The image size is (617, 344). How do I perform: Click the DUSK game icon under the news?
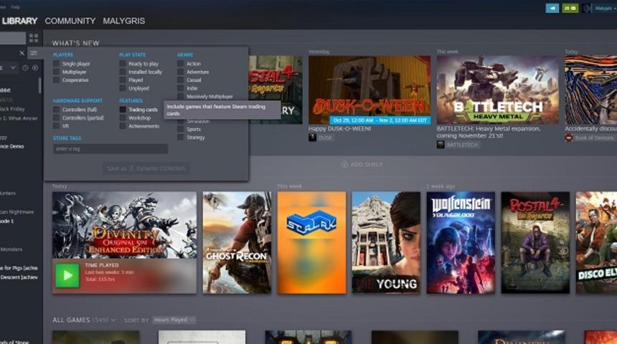(x=312, y=138)
